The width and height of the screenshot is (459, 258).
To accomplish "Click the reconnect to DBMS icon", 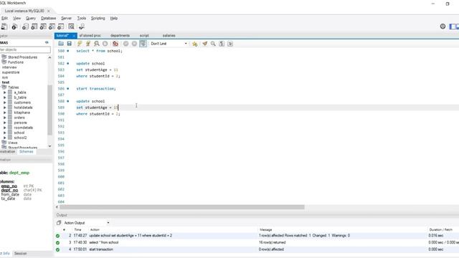I will click(82, 27).
